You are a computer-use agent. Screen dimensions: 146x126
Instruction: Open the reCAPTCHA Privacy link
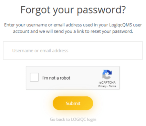[102, 86]
